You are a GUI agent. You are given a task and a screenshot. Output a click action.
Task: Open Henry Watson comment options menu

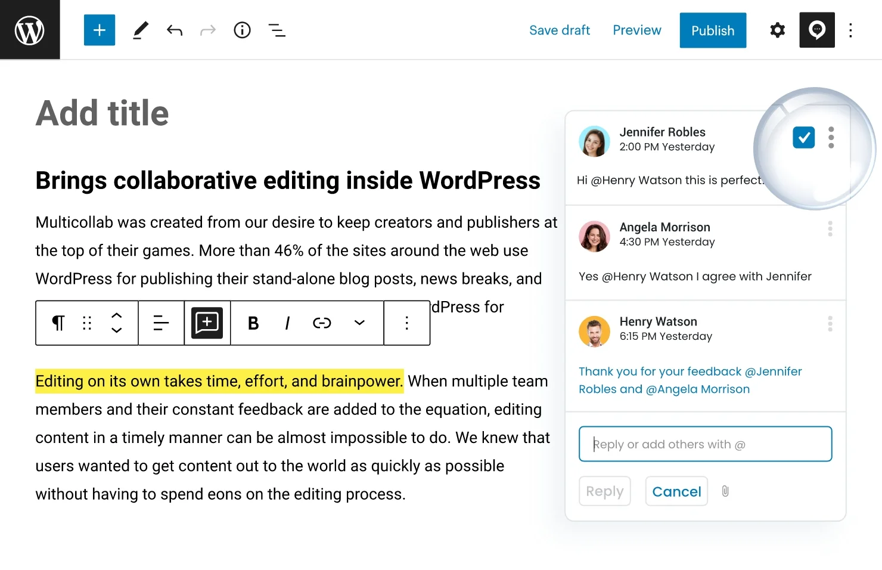pyautogui.click(x=830, y=324)
